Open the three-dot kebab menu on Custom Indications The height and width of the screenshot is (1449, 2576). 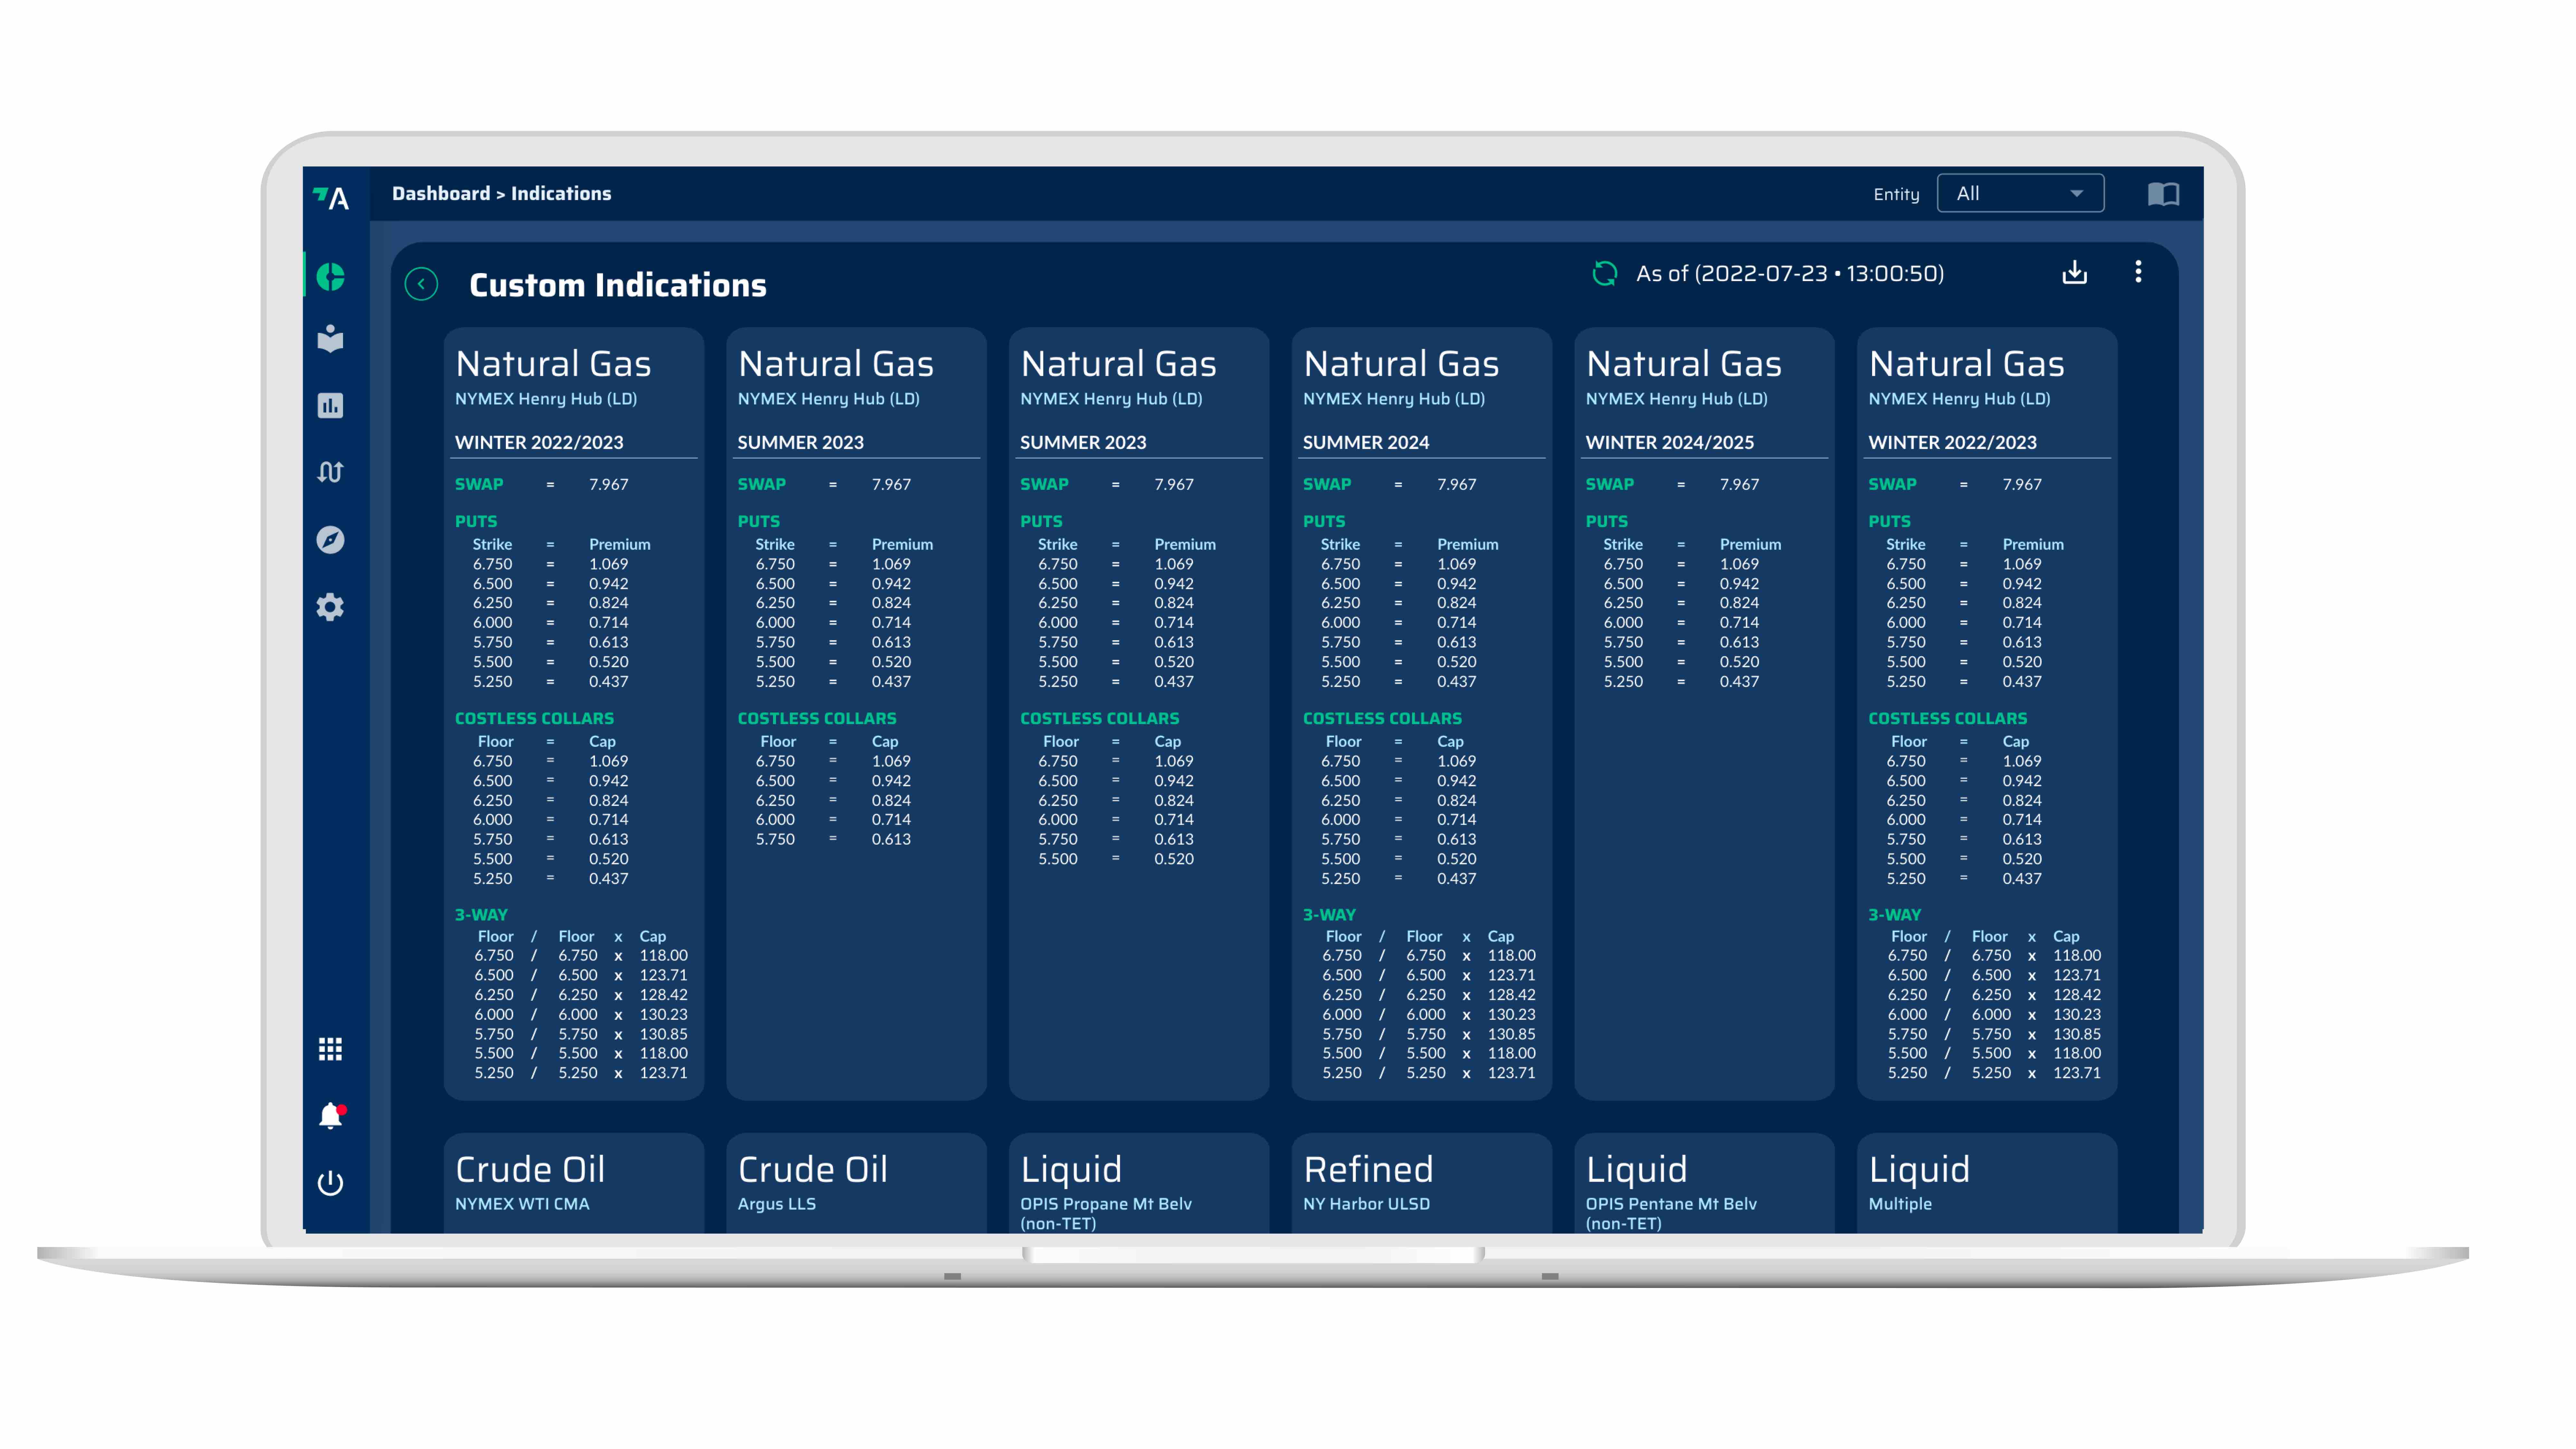point(2139,271)
